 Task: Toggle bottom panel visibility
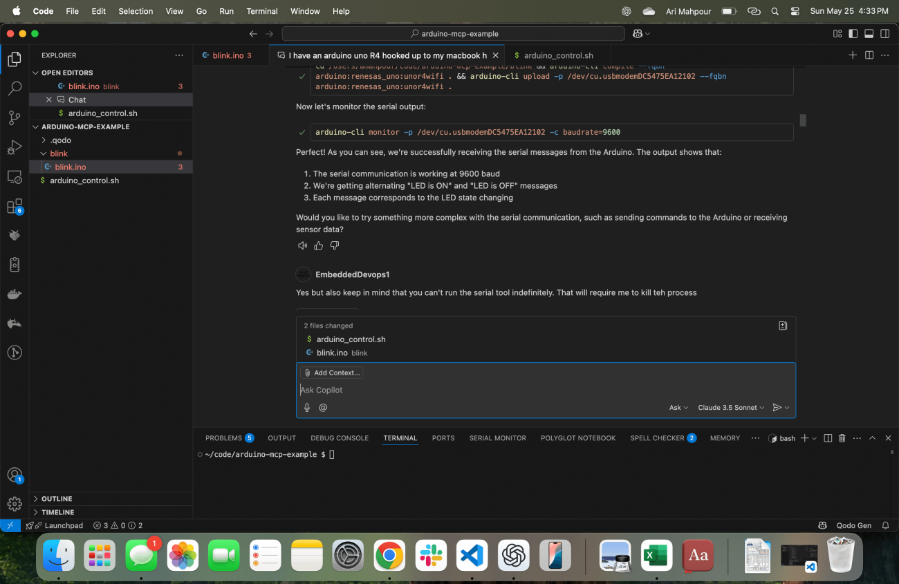869,33
